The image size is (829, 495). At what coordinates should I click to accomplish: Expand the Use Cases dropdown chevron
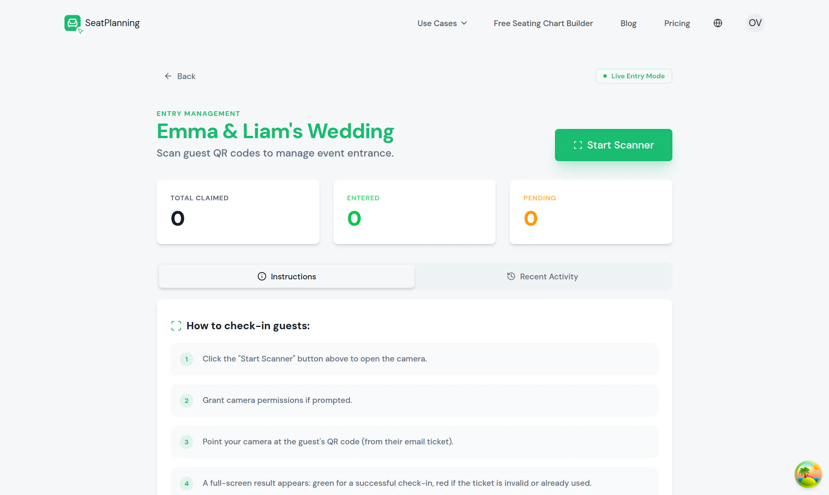[464, 23]
